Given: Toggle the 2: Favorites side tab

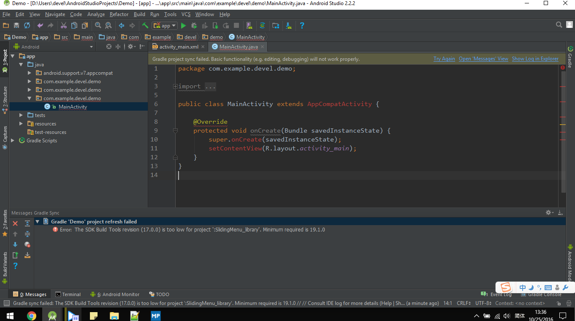Looking at the screenshot, I should [x=5, y=223].
